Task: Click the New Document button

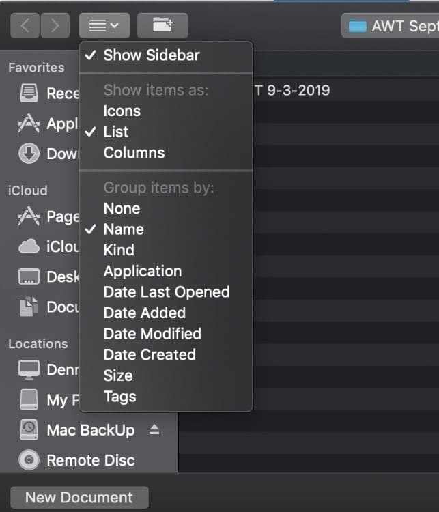Action: pos(79,497)
